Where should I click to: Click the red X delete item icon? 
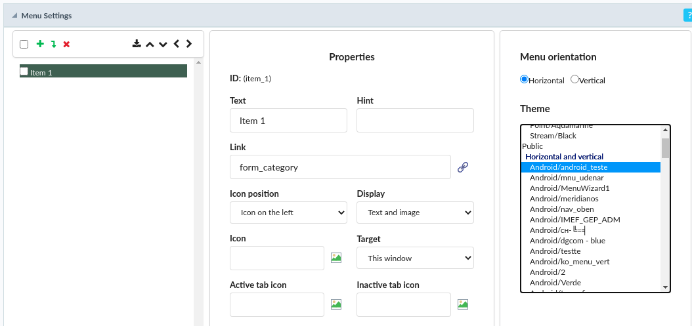(x=66, y=44)
